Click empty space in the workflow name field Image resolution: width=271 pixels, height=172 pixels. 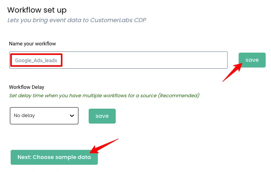(x=152, y=60)
